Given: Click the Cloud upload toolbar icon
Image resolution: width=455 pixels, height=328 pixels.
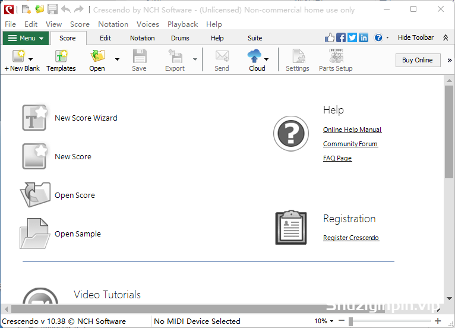Looking at the screenshot, I should coord(254,56).
